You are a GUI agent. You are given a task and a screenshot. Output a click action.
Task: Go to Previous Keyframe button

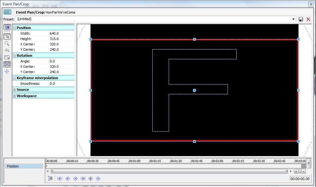(68, 178)
